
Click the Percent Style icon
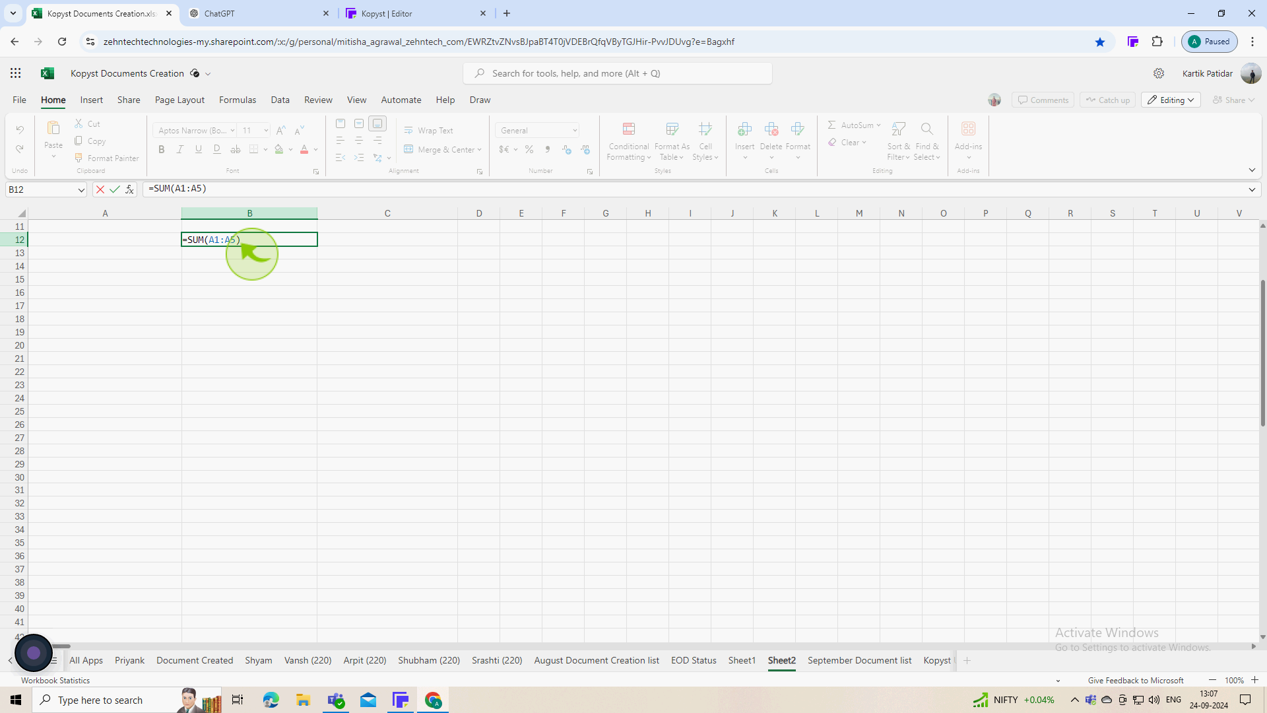[x=529, y=150]
